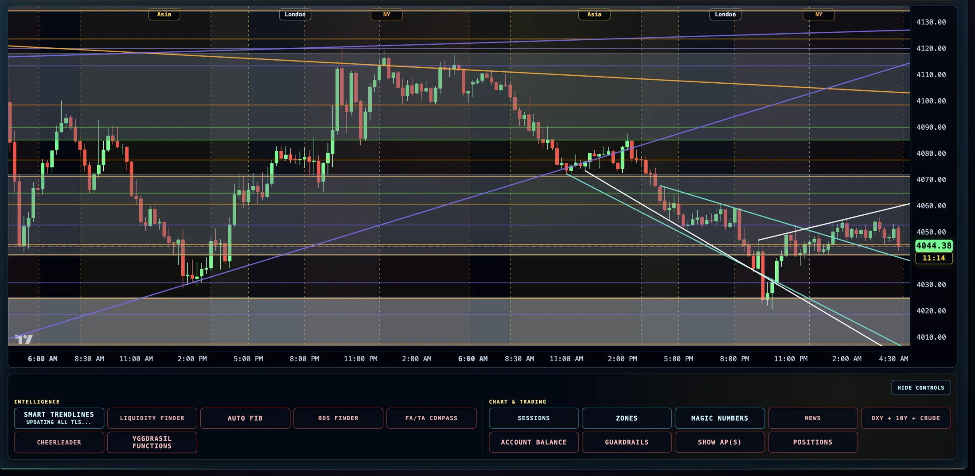The width and height of the screenshot is (975, 476).
Task: Disable Magic Numbers lines
Action: tap(720, 418)
